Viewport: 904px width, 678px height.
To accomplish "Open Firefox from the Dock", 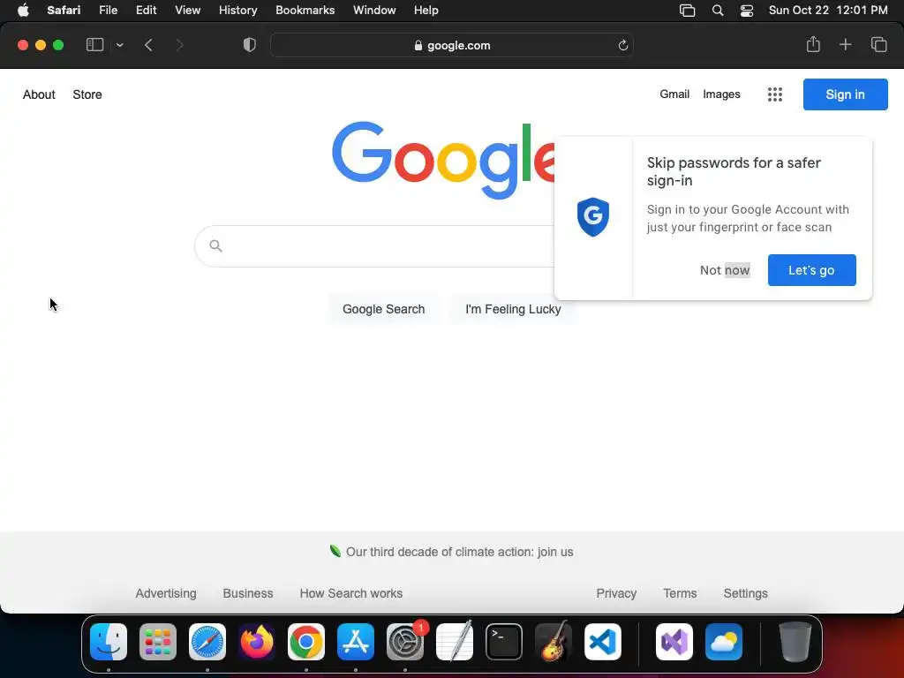I will tap(257, 642).
